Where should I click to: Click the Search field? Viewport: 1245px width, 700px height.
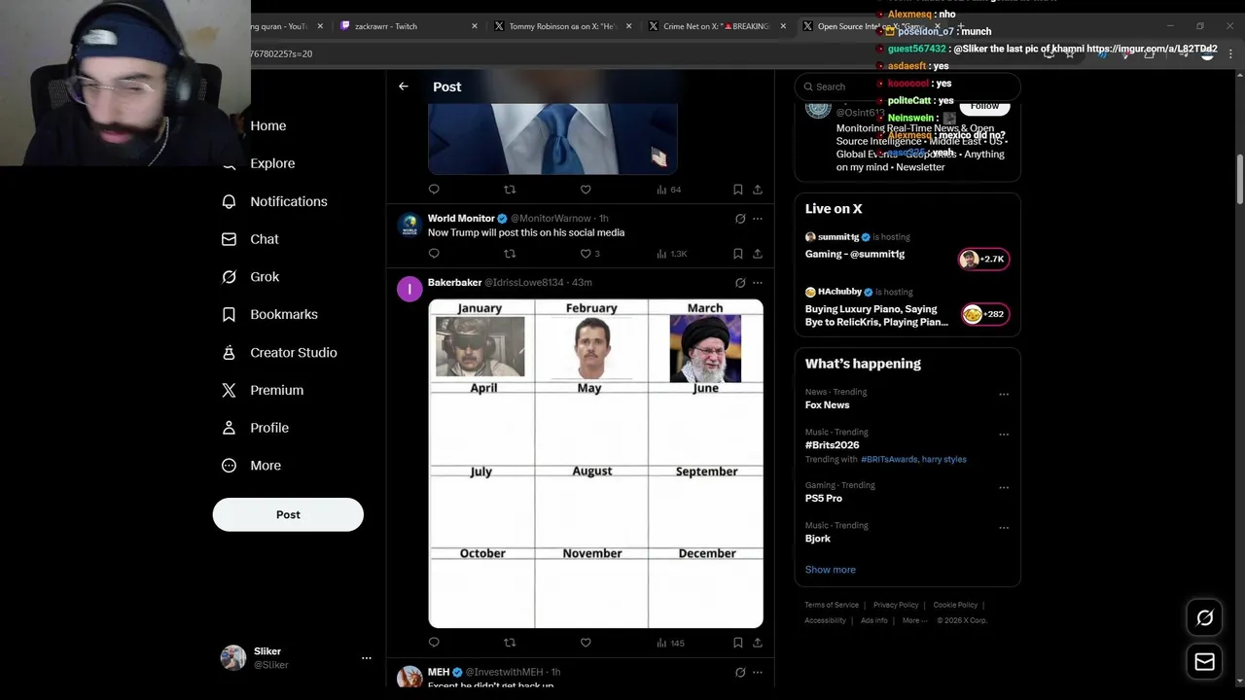[x=907, y=87]
